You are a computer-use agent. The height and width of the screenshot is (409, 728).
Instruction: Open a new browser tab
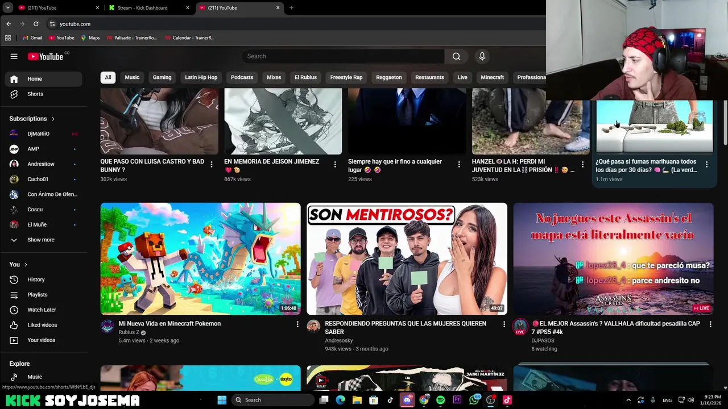pos(291,8)
